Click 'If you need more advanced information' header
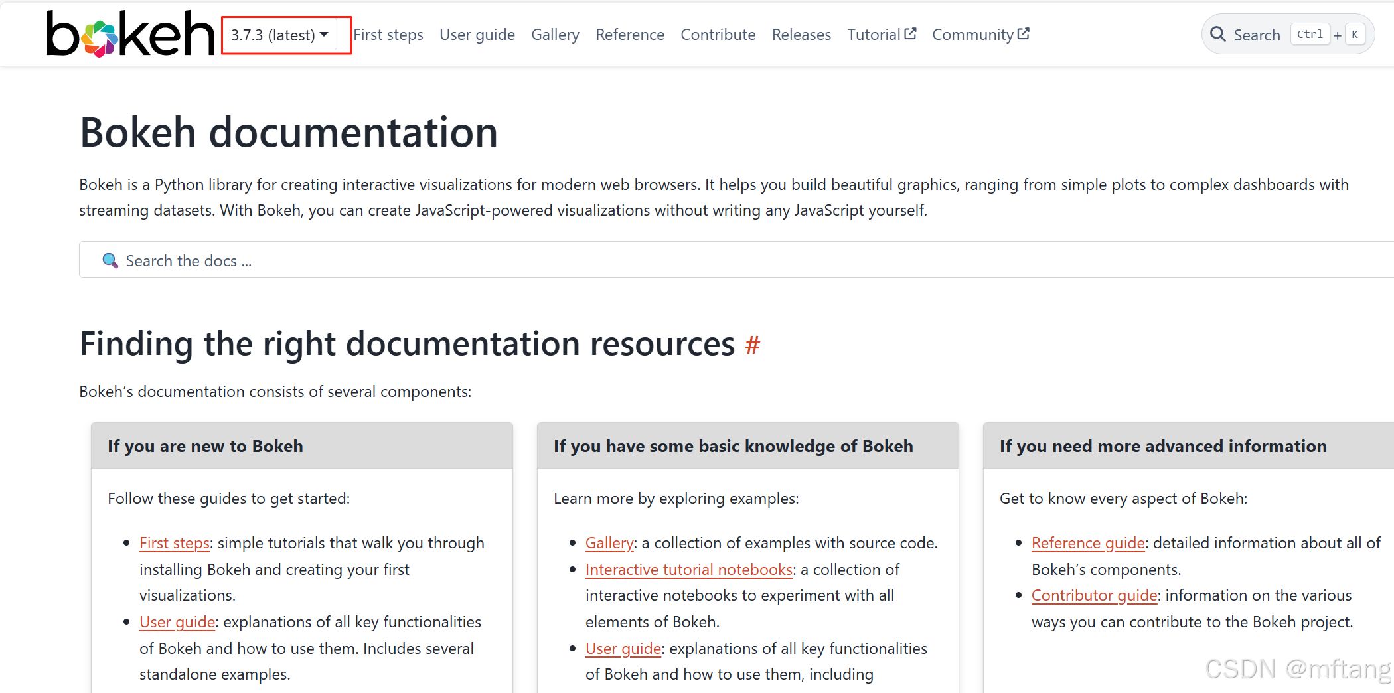This screenshot has height=693, width=1394. pos(1188,446)
